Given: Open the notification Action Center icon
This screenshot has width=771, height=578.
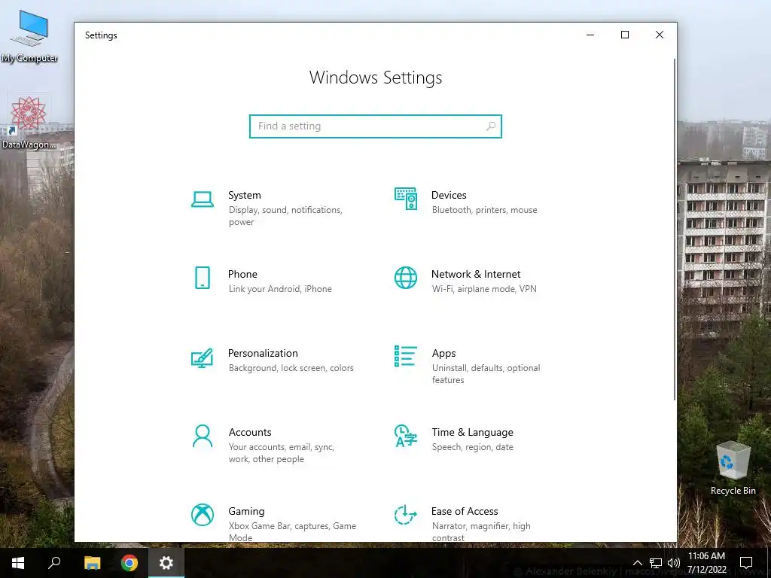Looking at the screenshot, I should pyautogui.click(x=746, y=563).
